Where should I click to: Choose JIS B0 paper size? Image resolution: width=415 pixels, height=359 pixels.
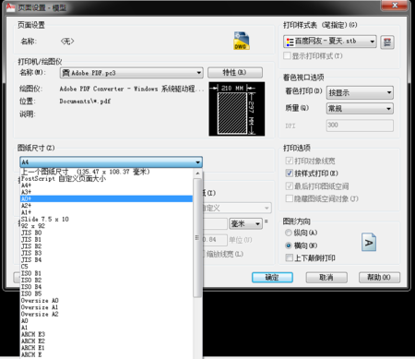coord(106,233)
